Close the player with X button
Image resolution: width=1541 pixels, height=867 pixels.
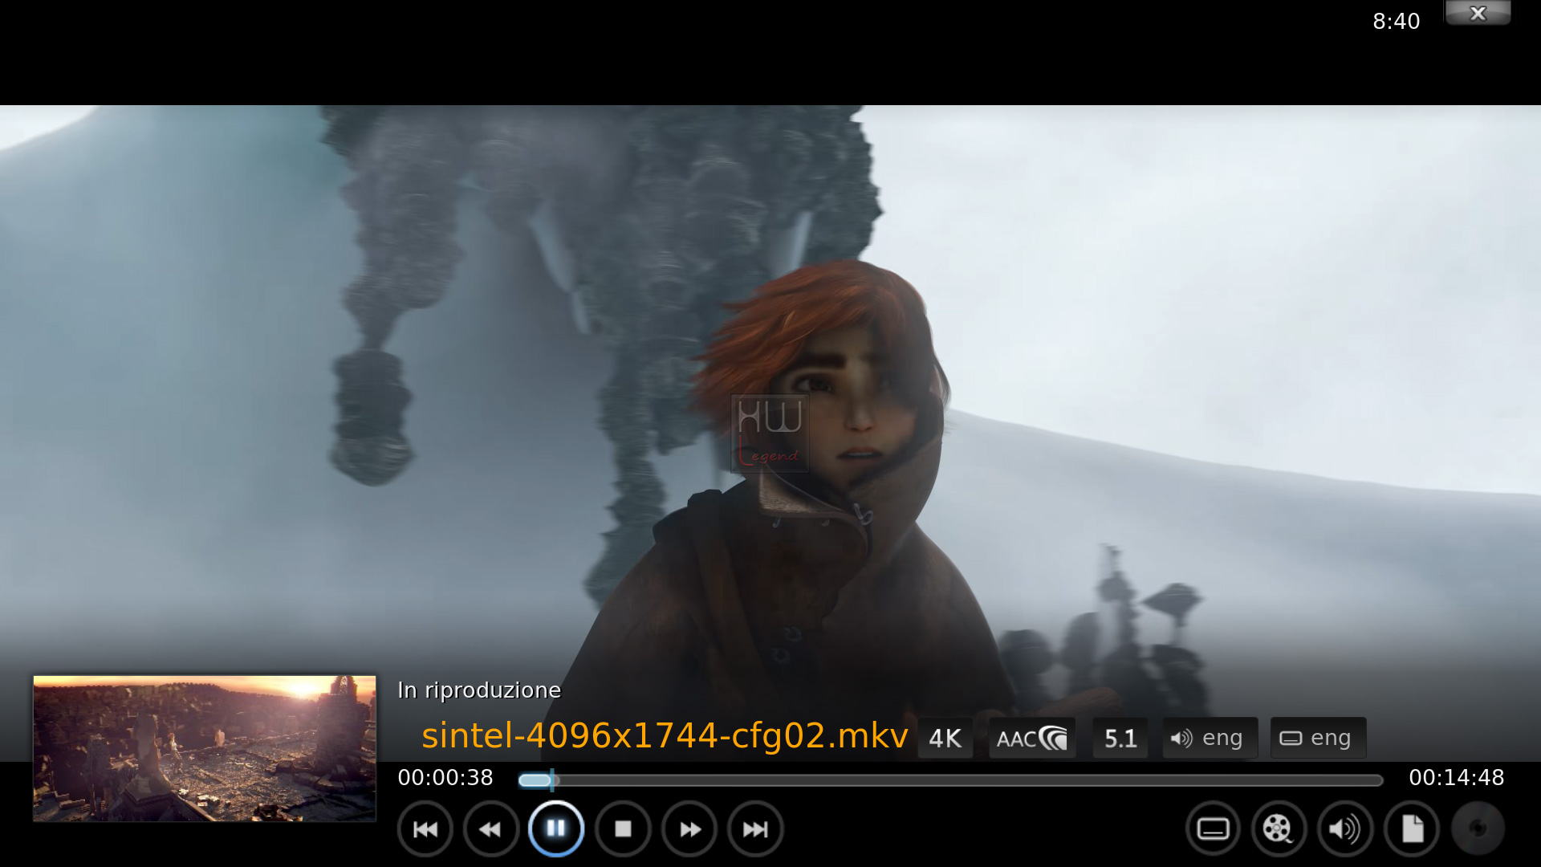[1478, 13]
